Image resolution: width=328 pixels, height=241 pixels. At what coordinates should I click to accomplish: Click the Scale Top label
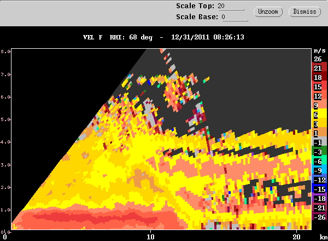[x=195, y=6]
